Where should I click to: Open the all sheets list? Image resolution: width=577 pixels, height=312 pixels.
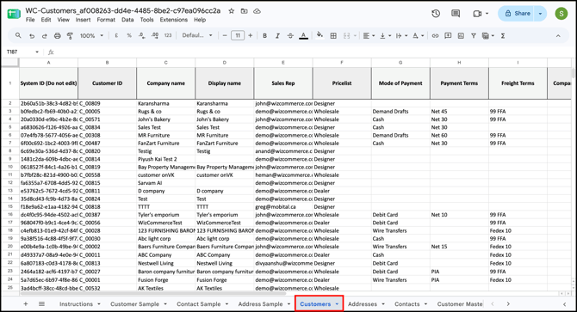[41, 304]
